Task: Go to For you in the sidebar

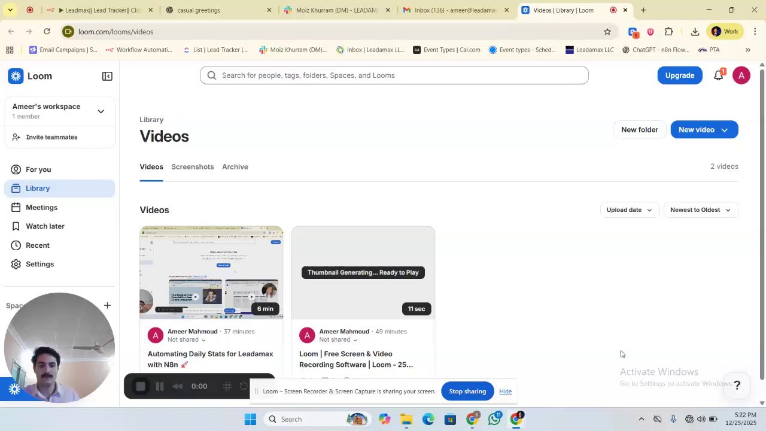Action: tap(60, 169)
